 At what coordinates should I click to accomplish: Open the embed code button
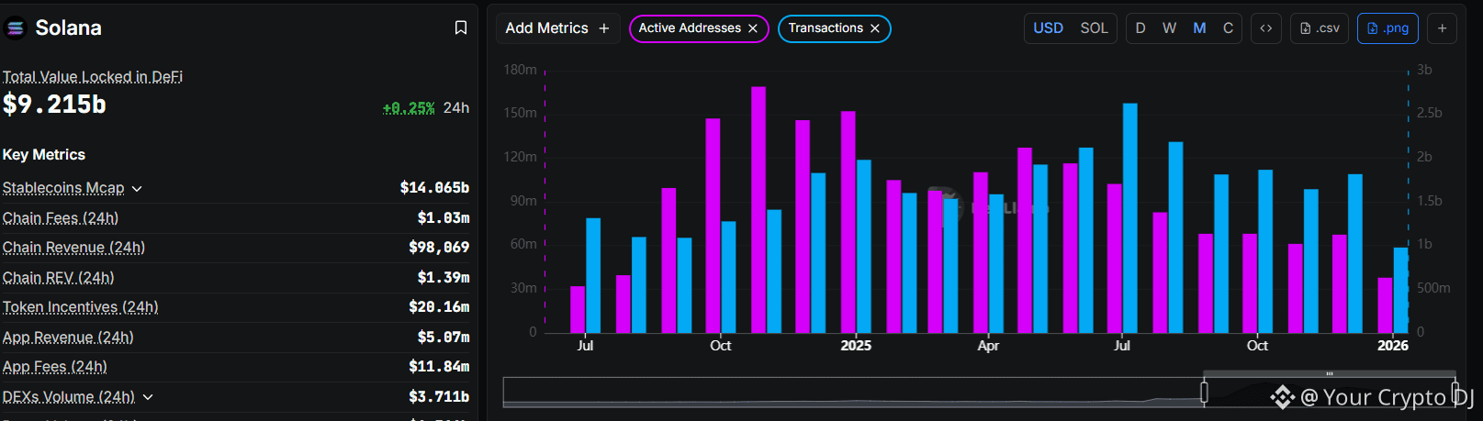pos(1266,28)
